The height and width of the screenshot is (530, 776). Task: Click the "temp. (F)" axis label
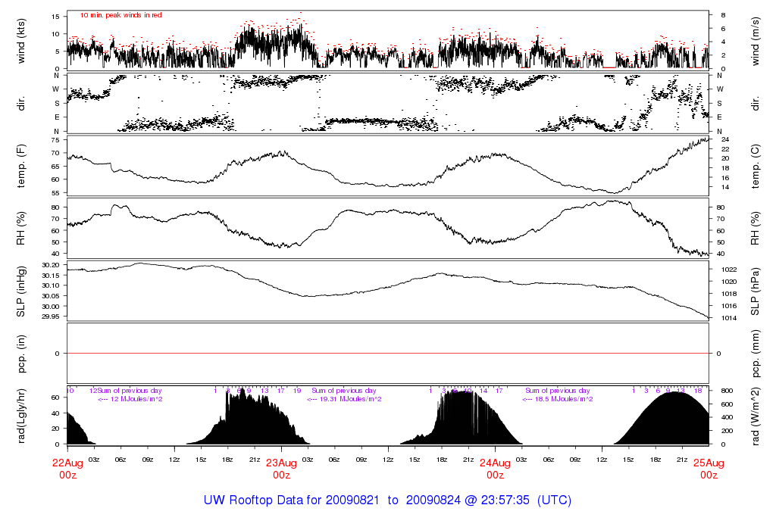pyautogui.click(x=20, y=166)
